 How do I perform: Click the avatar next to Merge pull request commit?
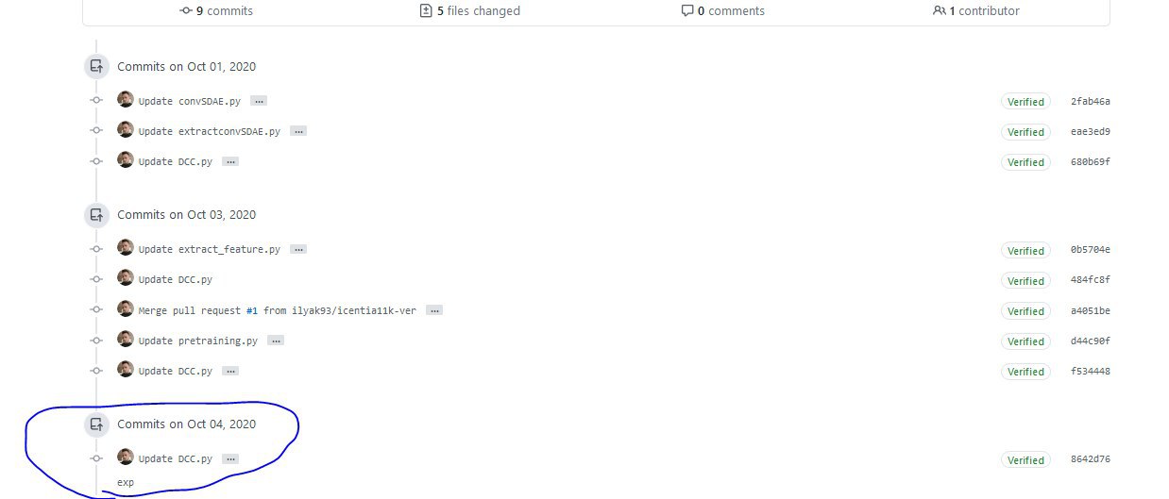pyautogui.click(x=125, y=308)
